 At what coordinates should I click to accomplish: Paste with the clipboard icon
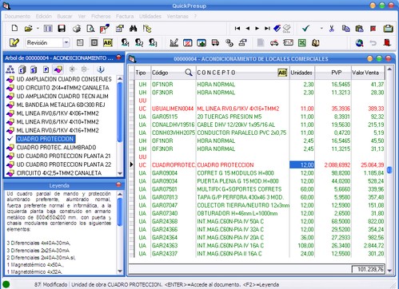359,28
